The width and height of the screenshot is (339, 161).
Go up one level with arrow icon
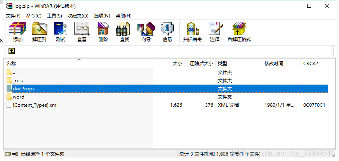pos(12,51)
